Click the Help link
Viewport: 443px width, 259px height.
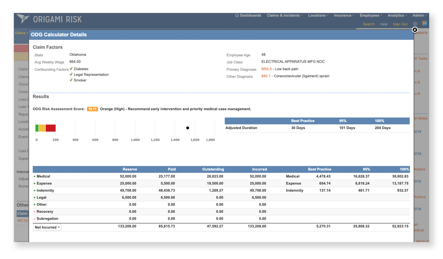point(384,24)
